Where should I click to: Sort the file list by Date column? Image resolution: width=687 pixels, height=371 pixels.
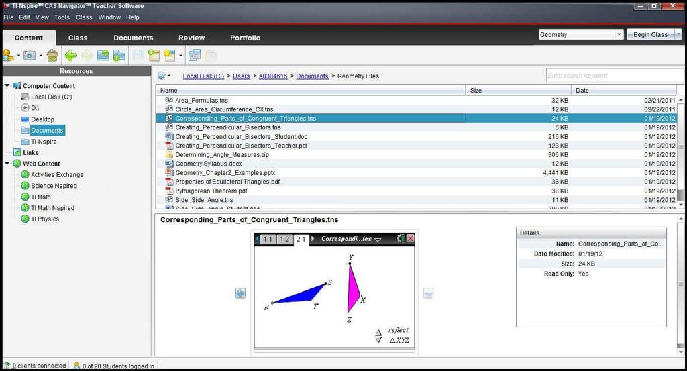click(x=625, y=90)
